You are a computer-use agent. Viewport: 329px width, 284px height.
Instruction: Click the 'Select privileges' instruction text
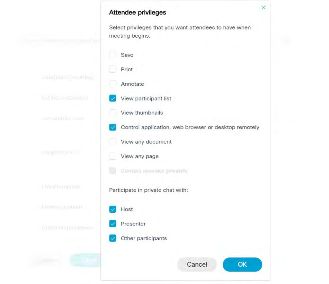[x=180, y=31]
